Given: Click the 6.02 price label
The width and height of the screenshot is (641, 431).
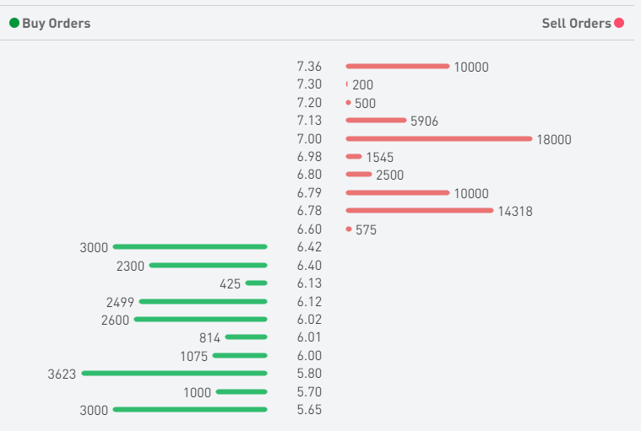Looking at the screenshot, I should [309, 320].
